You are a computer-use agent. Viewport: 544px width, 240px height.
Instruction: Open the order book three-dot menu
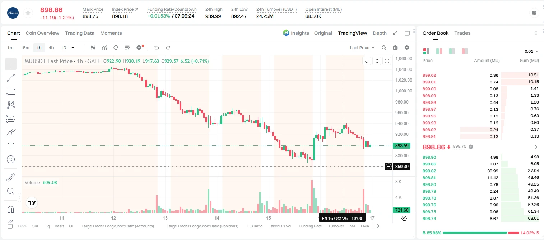pyautogui.click(x=536, y=33)
